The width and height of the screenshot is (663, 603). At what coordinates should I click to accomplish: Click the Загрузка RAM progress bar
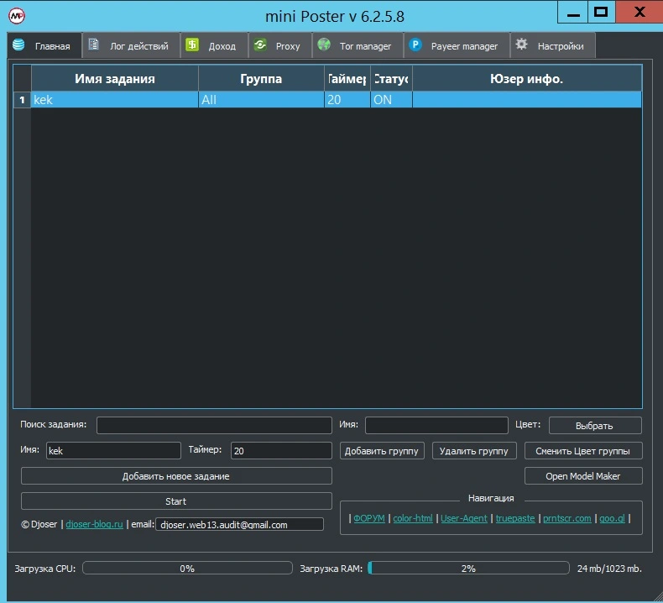point(468,569)
